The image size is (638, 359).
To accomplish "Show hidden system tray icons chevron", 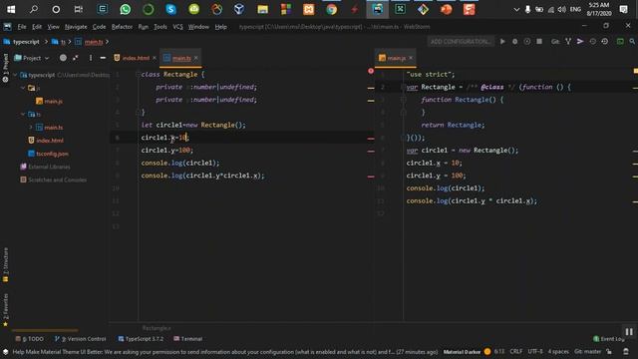I will coord(516,9).
